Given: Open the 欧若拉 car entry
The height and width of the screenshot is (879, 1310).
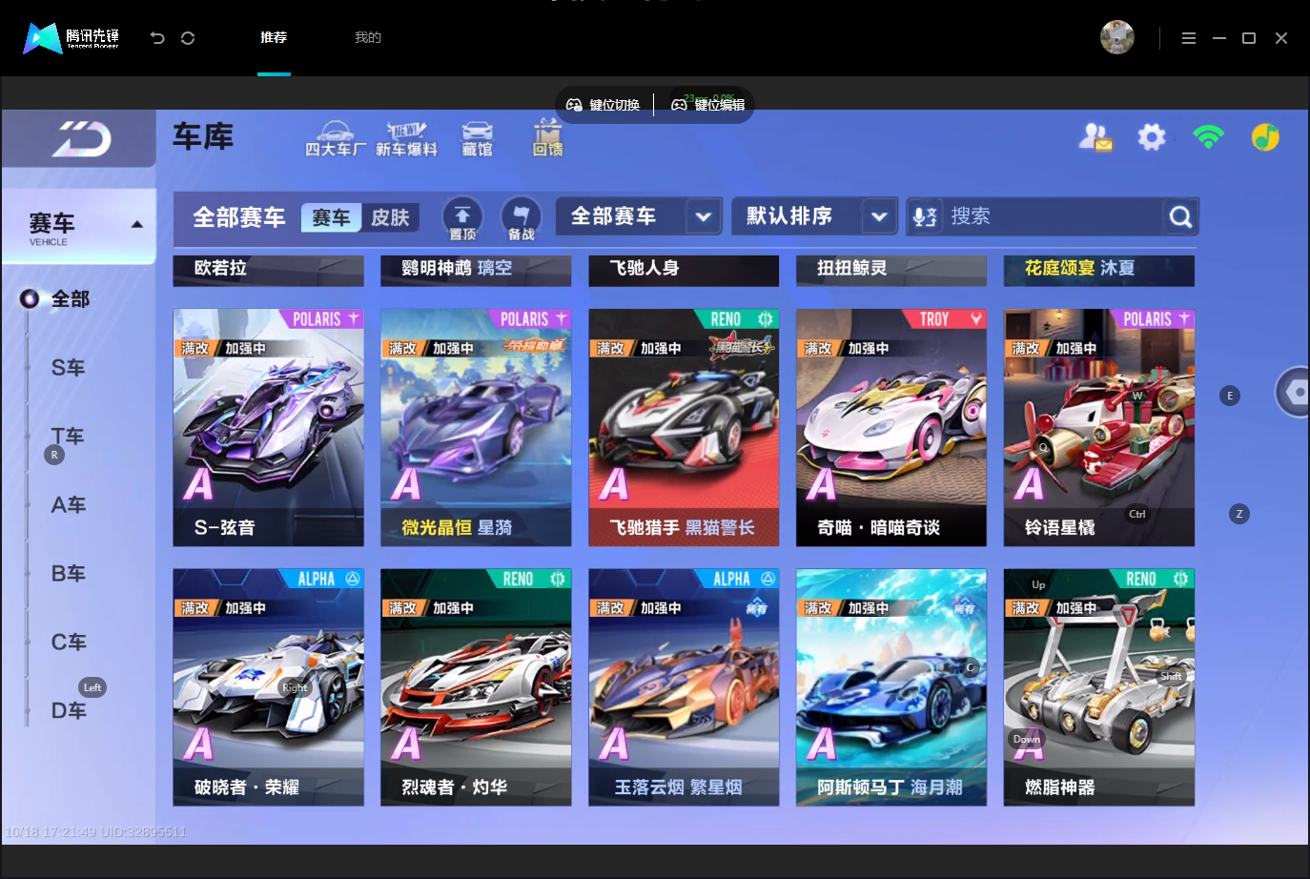Looking at the screenshot, I should tap(268, 270).
